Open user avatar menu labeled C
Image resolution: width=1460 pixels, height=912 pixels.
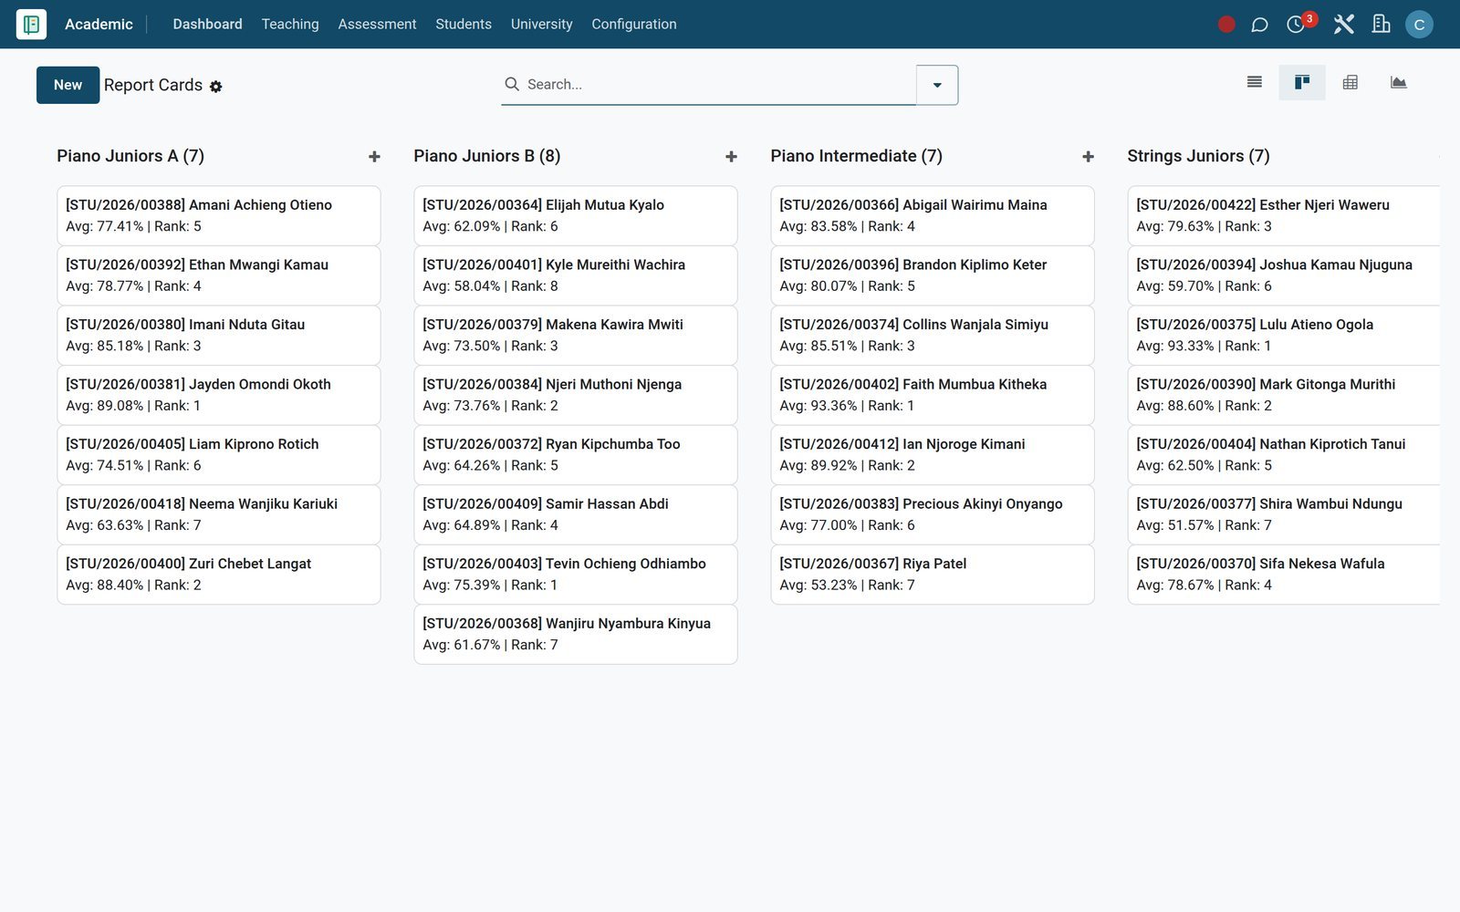(x=1419, y=25)
